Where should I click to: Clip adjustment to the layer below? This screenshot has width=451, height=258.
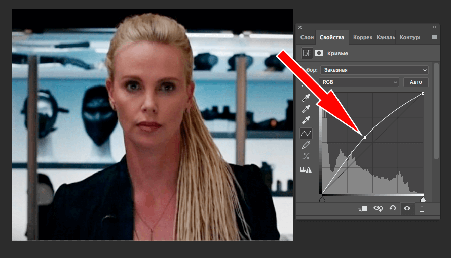[363, 209]
